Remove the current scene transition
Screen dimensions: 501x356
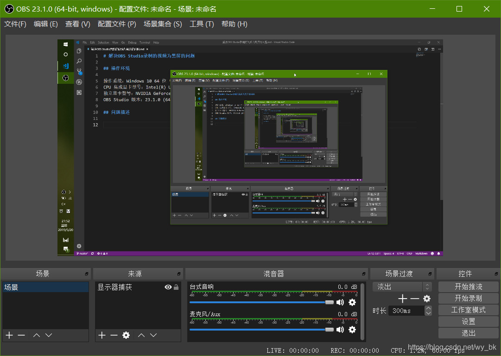415,299
